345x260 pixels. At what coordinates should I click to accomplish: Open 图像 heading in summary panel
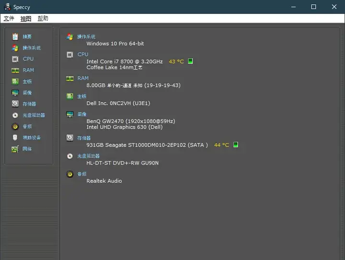click(x=81, y=114)
